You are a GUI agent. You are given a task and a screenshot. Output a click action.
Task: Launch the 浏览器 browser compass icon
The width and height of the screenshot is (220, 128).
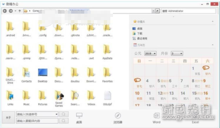coord(118,118)
